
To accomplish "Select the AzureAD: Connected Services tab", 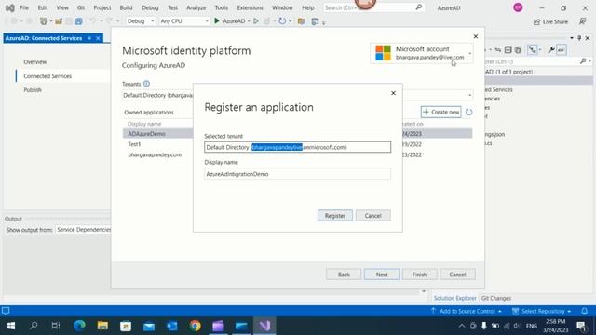I will point(44,38).
